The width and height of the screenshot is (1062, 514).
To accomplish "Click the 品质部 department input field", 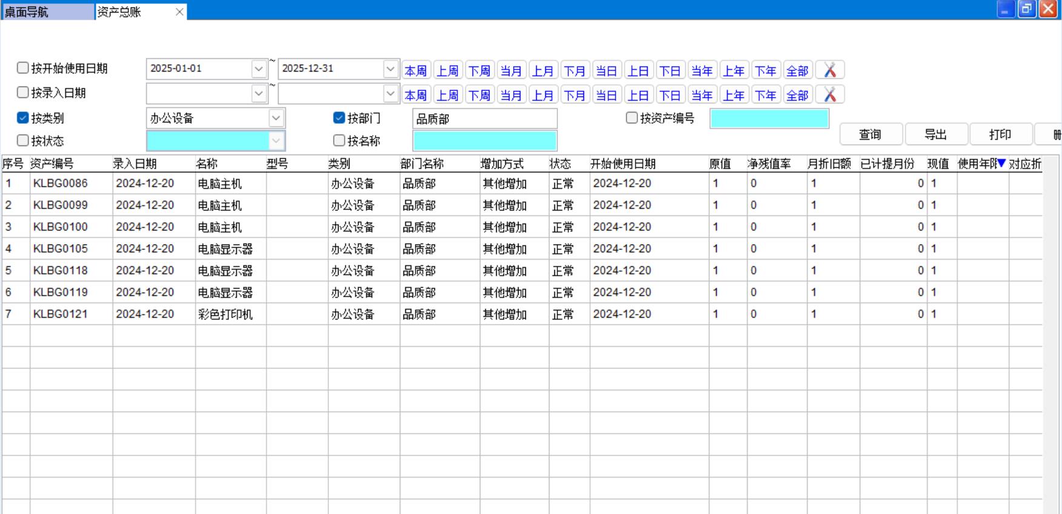I will pyautogui.click(x=484, y=119).
